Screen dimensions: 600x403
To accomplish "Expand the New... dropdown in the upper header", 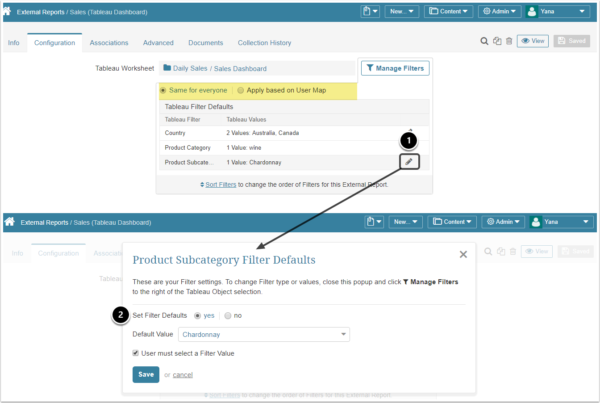I will [402, 12].
